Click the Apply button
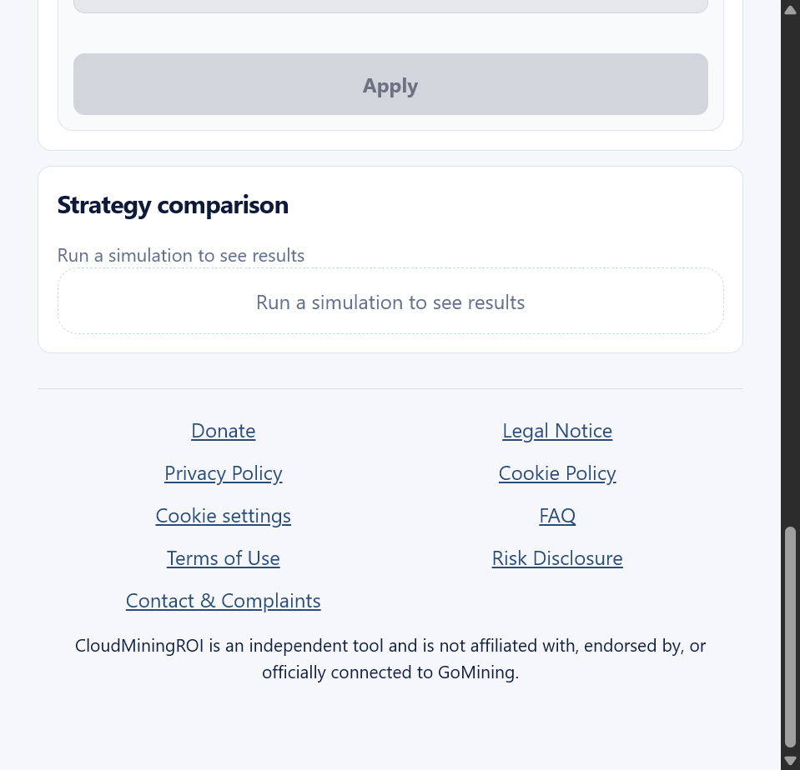 [390, 84]
